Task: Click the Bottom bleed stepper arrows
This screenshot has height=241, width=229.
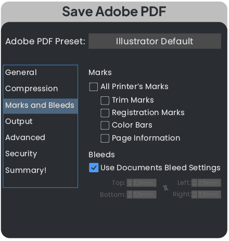Action: (x=130, y=195)
